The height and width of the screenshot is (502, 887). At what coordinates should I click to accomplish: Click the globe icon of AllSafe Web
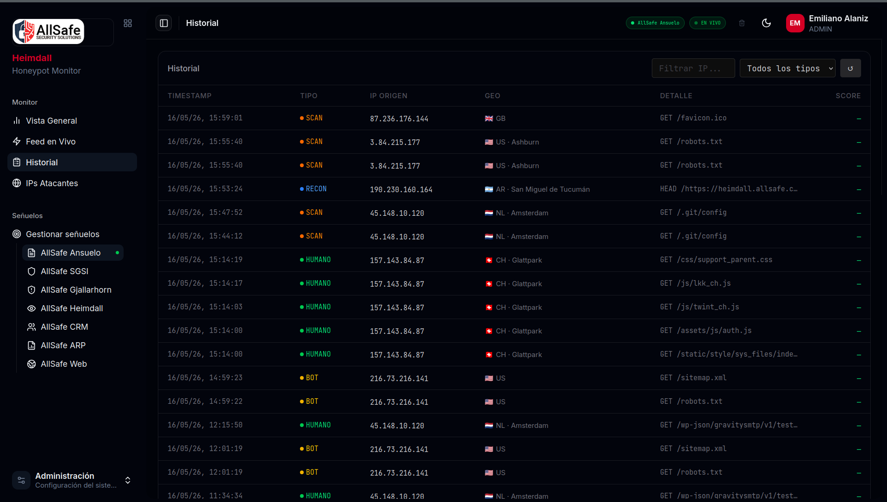[31, 364]
